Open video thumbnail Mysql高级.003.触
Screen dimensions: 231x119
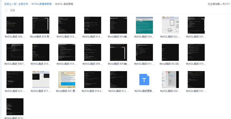(x=119, y=25)
